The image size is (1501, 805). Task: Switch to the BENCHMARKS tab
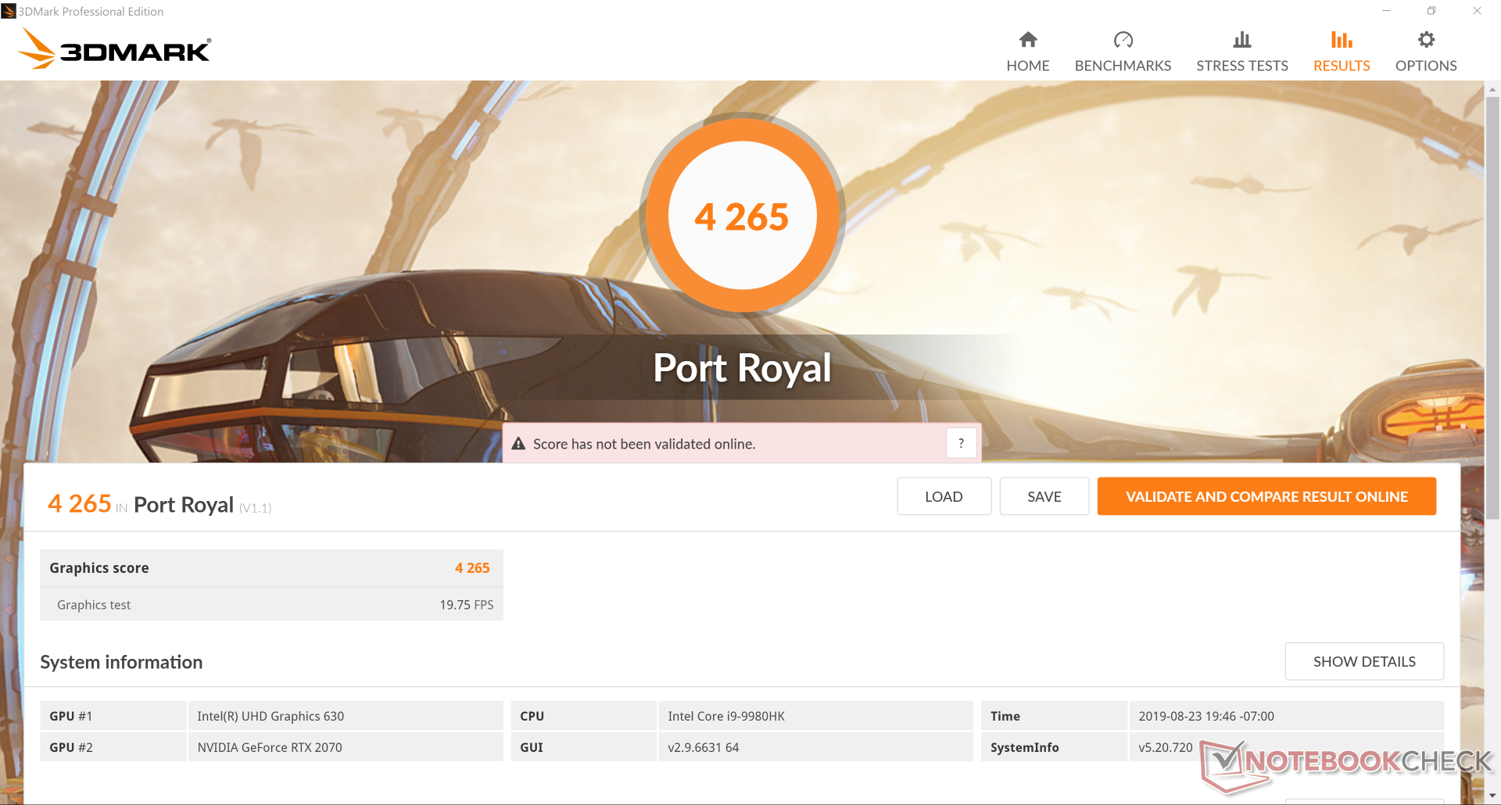(x=1123, y=66)
